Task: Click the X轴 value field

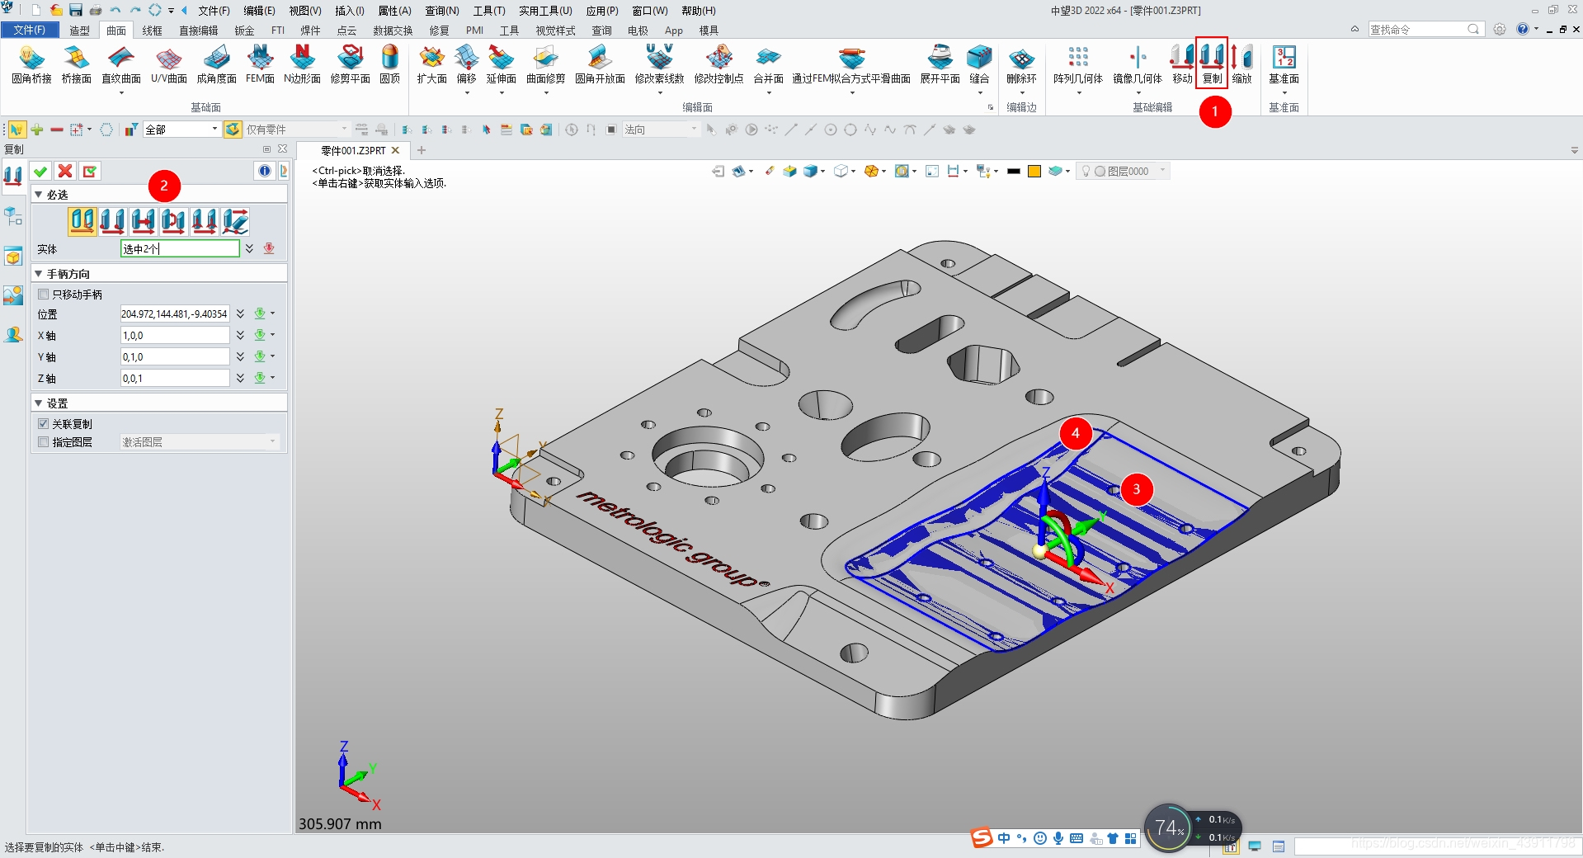Action: 175,335
